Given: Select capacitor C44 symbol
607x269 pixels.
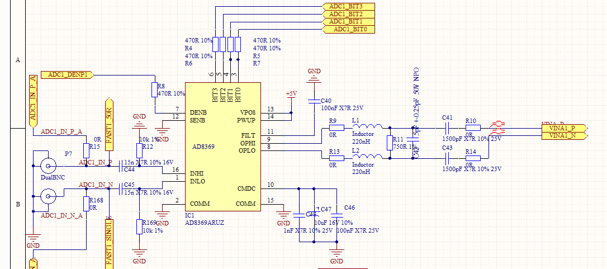Looking at the screenshot, I should (x=121, y=166).
